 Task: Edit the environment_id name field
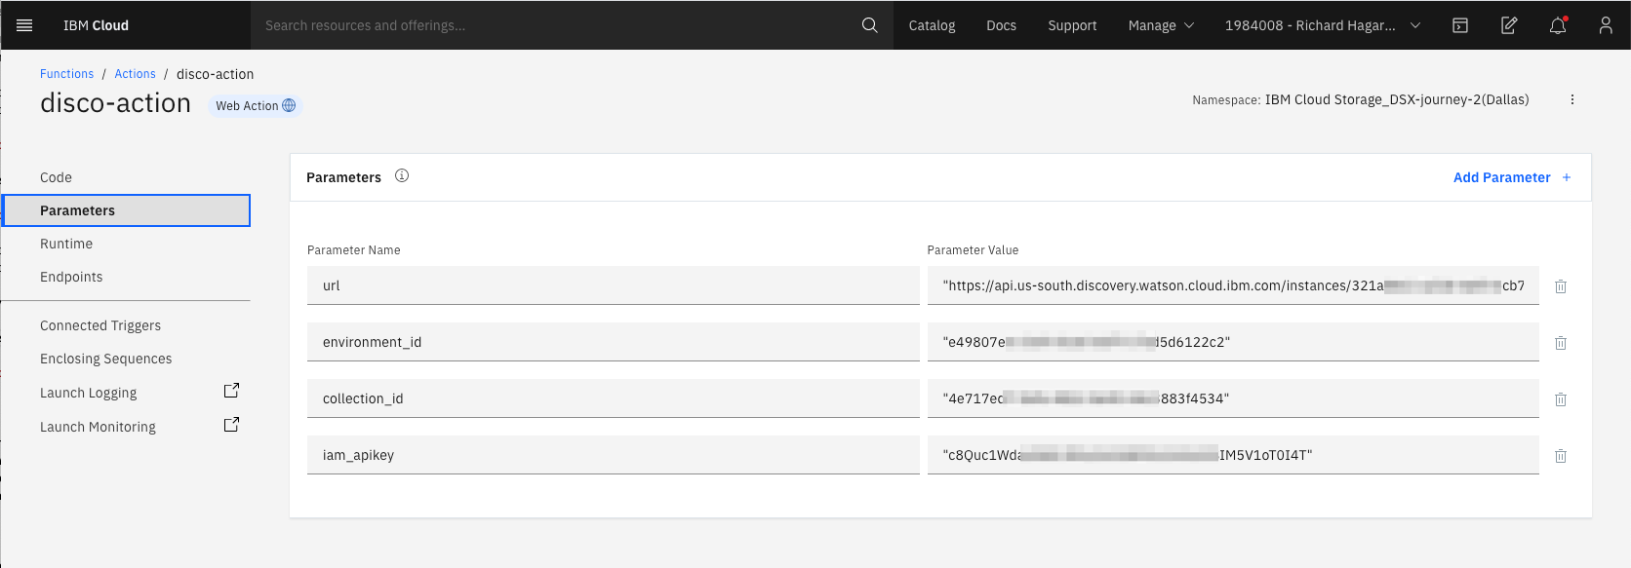coord(613,342)
